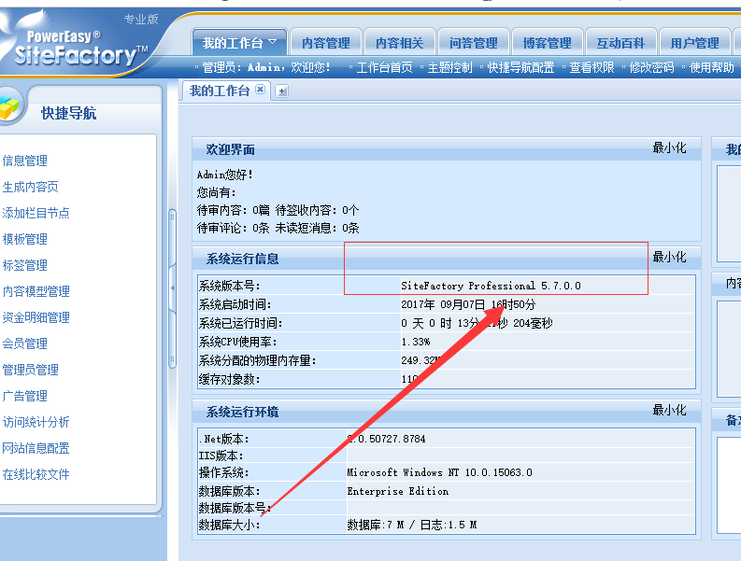Open the 工作台首页 link
This screenshot has width=741, height=561.
click(x=384, y=67)
